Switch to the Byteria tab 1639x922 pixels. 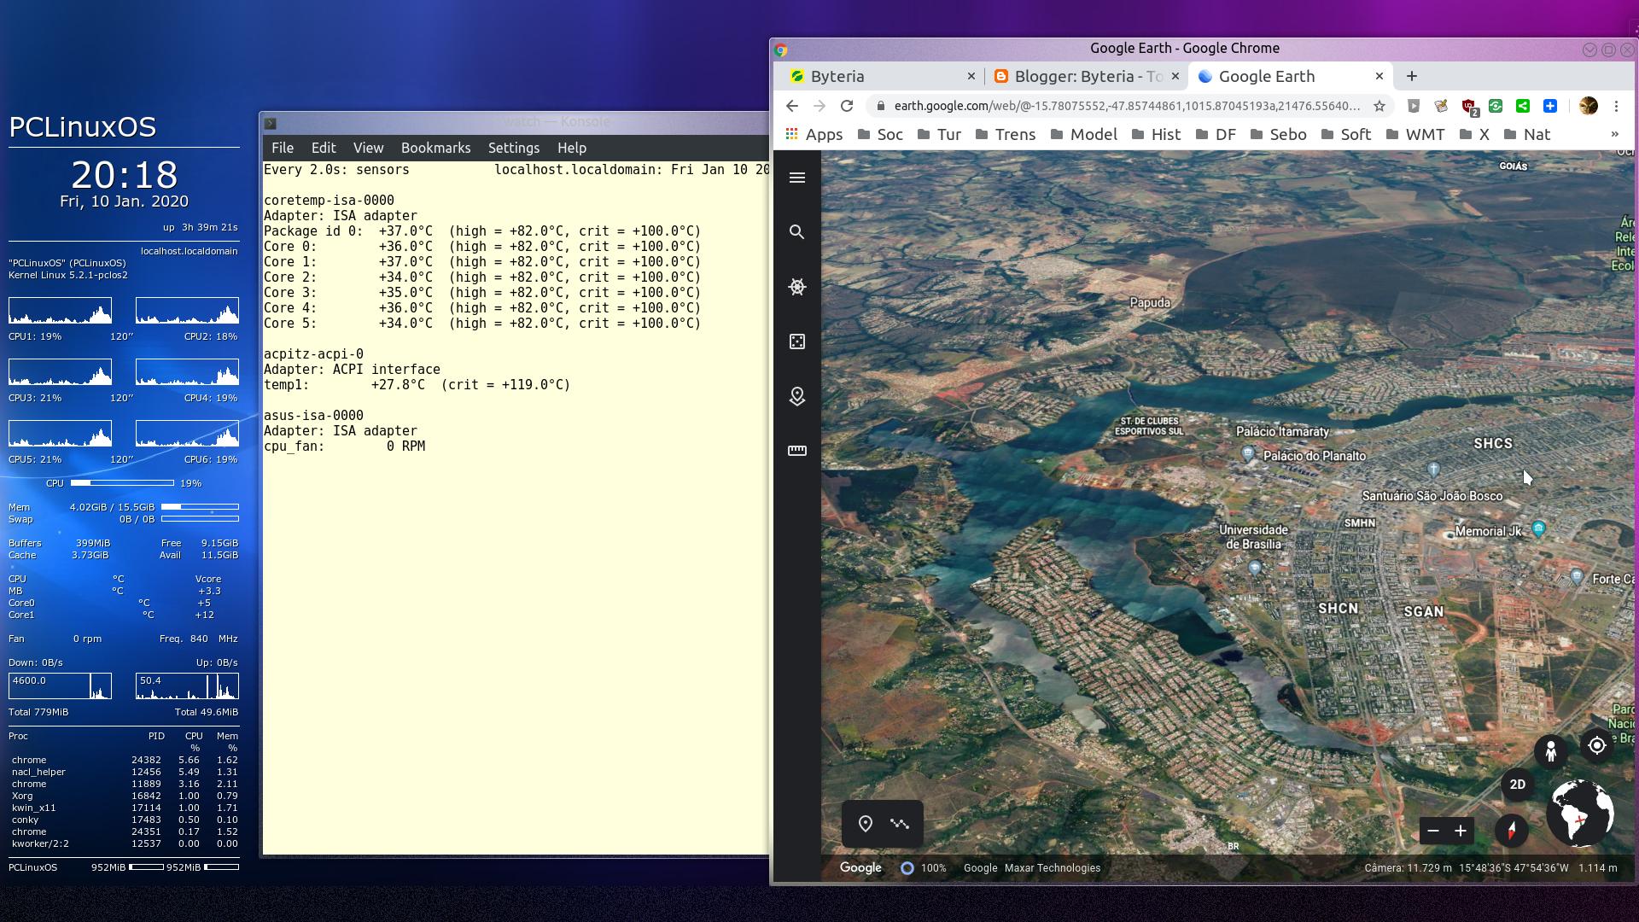[x=882, y=76]
